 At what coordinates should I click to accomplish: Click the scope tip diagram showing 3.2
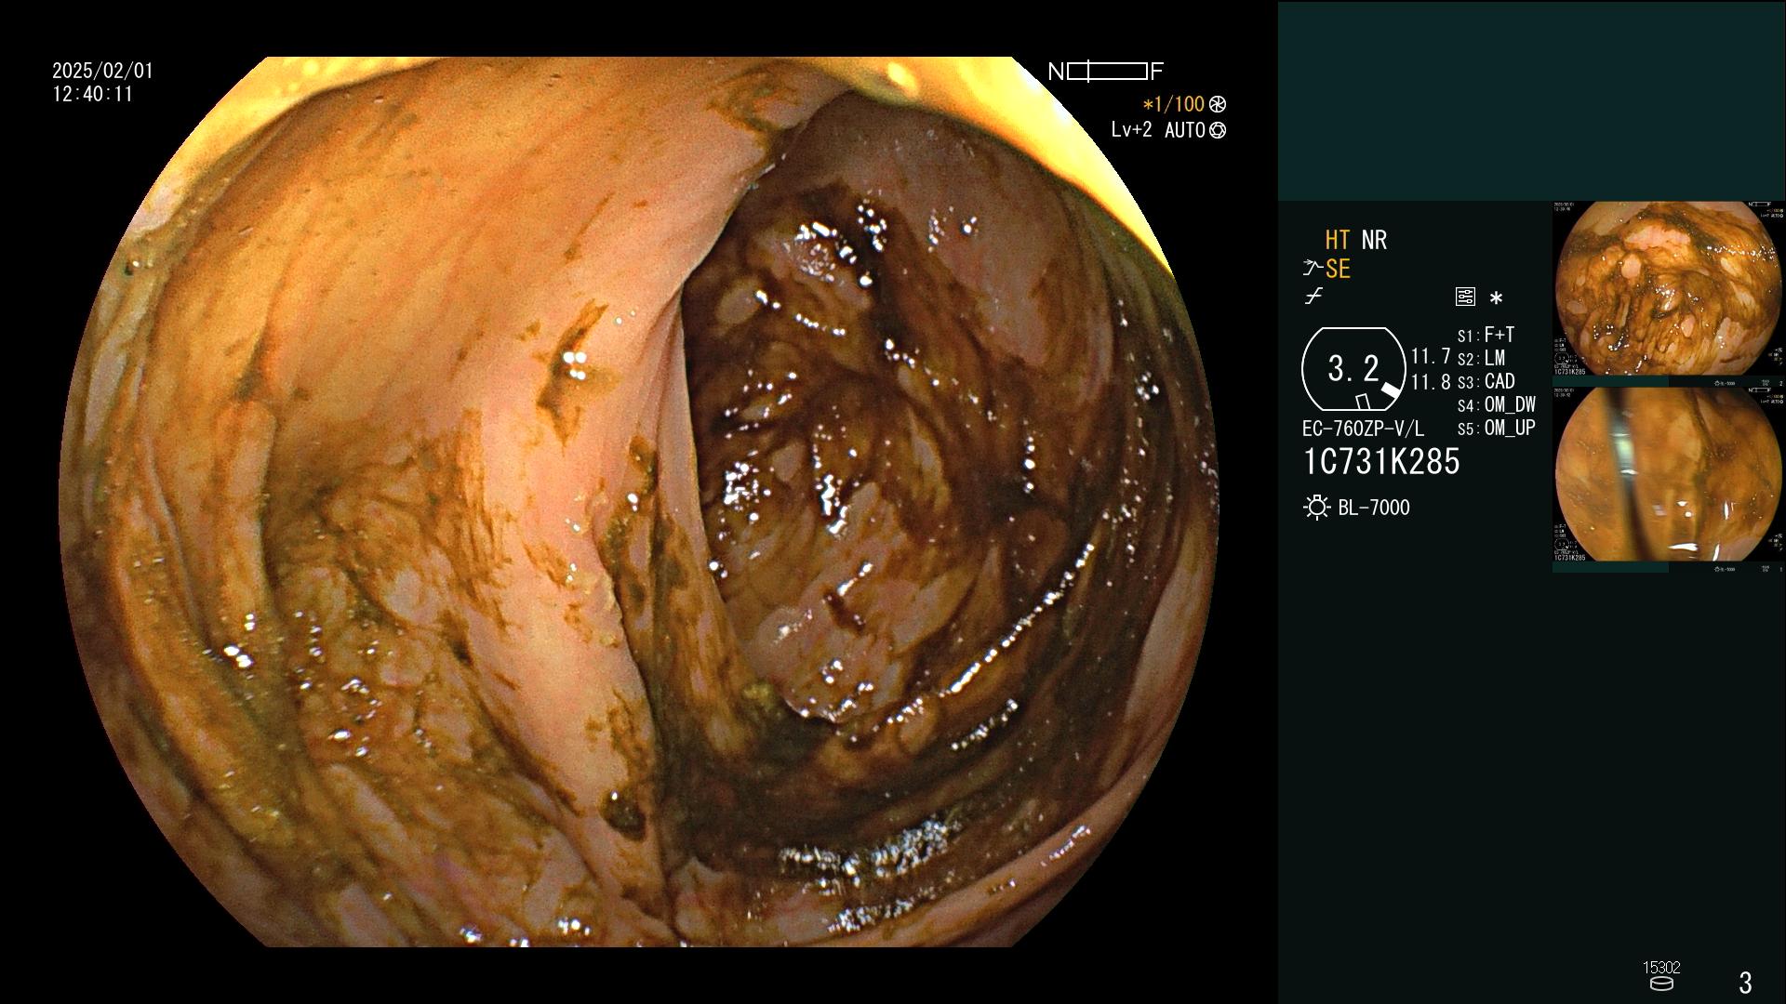click(1353, 369)
